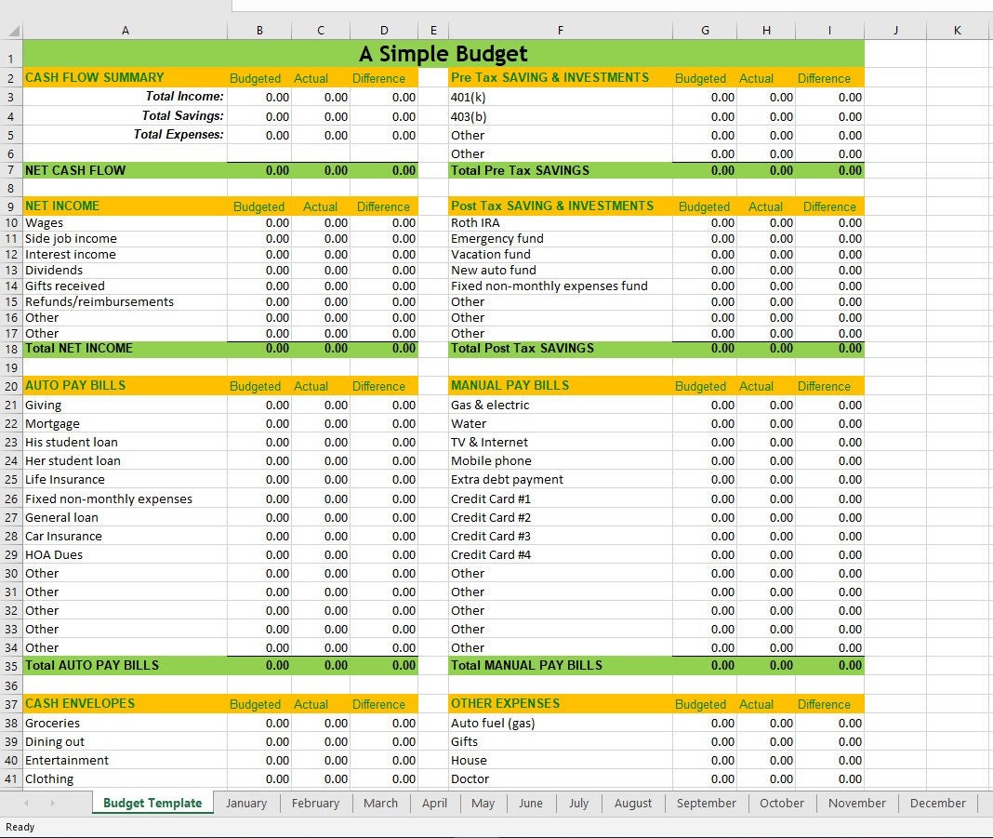Click the 'Total Expenses:' label cell
The height and width of the screenshot is (838, 993).
[x=125, y=134]
